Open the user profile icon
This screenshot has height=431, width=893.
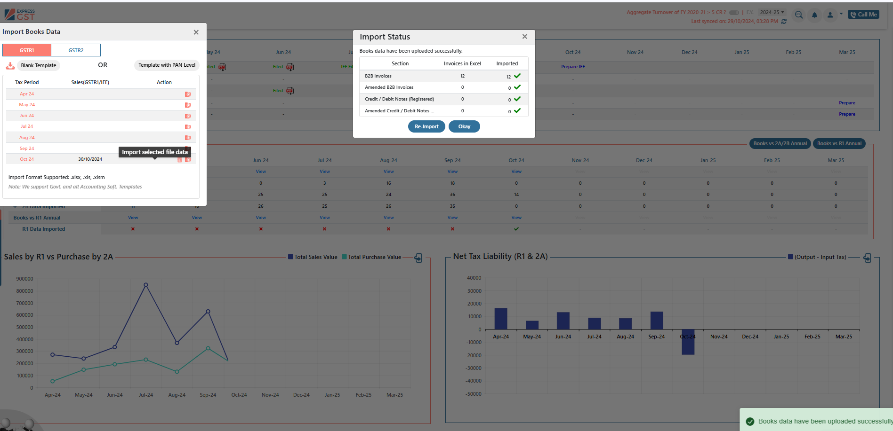830,15
